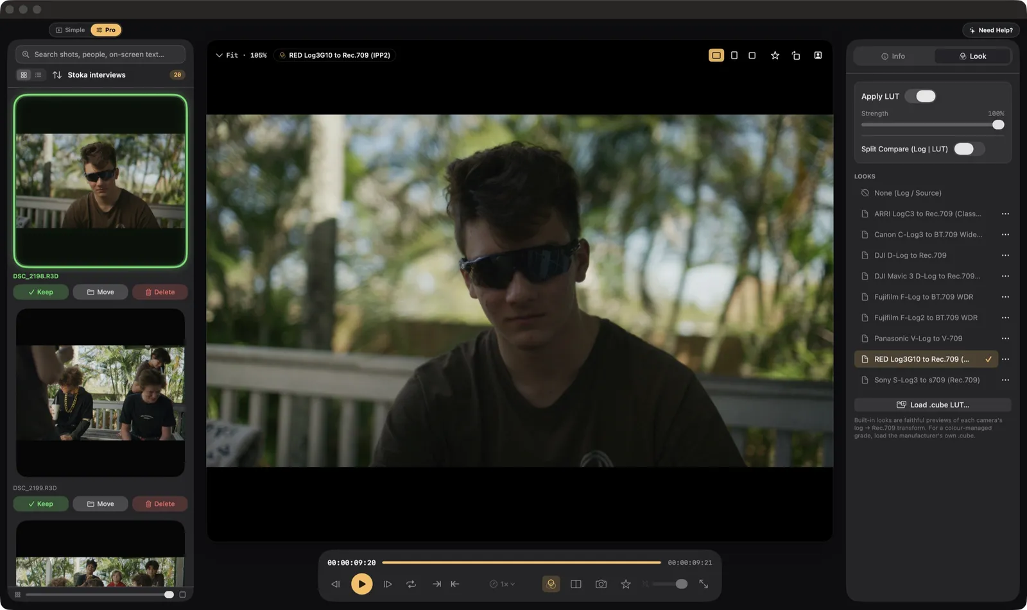Click the volume slider knob
The height and width of the screenshot is (610, 1027).
point(682,584)
